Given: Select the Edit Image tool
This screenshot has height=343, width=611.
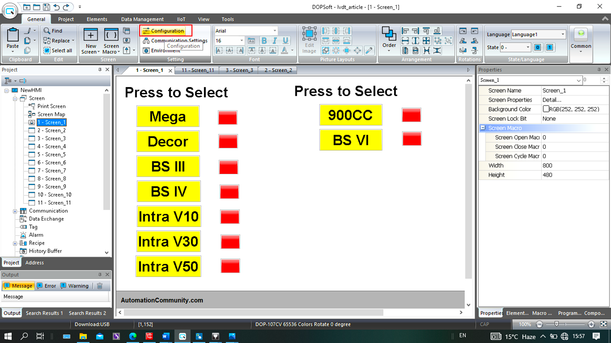Looking at the screenshot, I should point(309,40).
